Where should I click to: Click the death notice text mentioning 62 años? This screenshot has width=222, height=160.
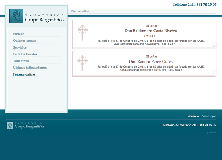point(151,41)
